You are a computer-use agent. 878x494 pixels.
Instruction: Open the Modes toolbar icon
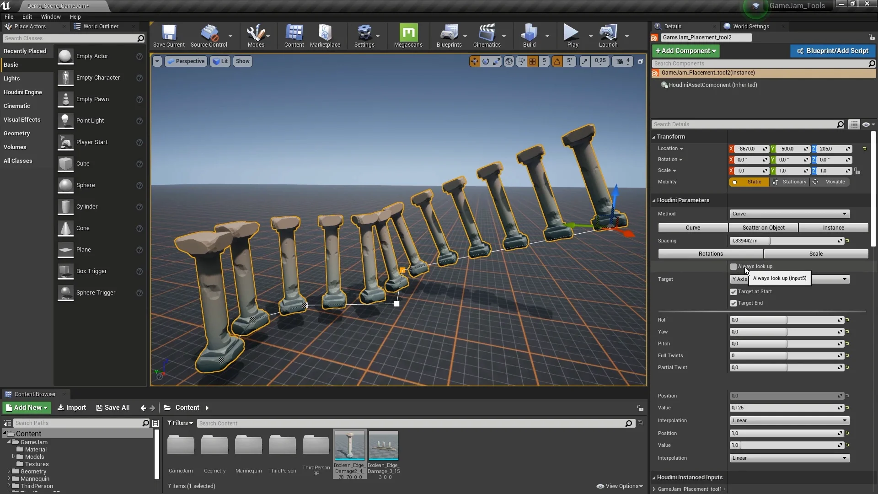coord(256,36)
